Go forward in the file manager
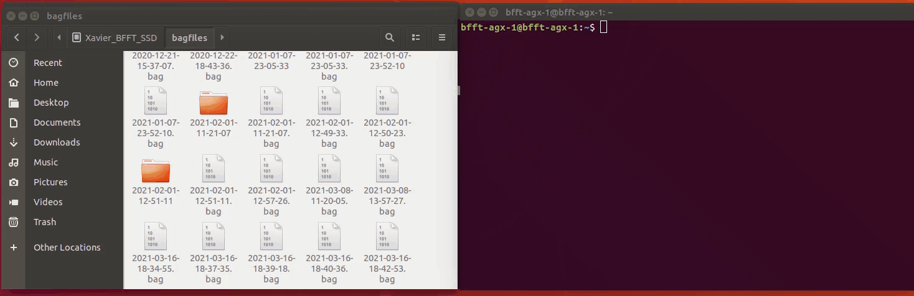 (37, 37)
